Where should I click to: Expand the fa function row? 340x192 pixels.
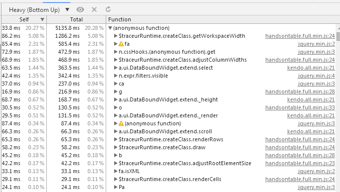tap(116, 44)
